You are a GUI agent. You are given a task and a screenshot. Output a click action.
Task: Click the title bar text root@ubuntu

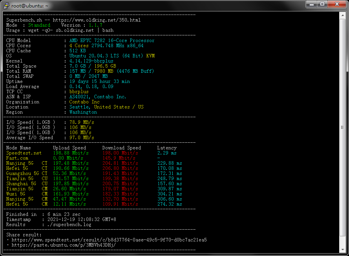pyautogui.click(x=30, y=5)
